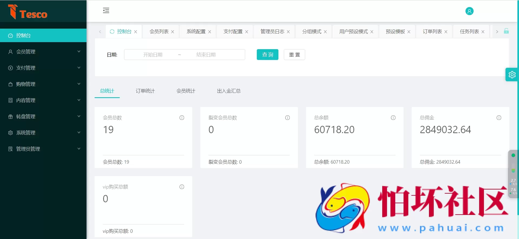Close the 预设模板 tab
Image resolution: width=519 pixels, height=239 pixels.
409,32
